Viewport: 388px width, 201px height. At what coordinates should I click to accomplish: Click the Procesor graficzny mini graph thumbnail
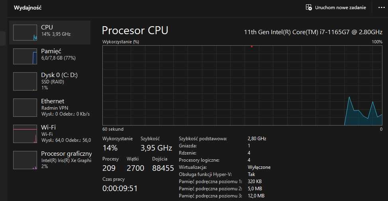(25, 160)
